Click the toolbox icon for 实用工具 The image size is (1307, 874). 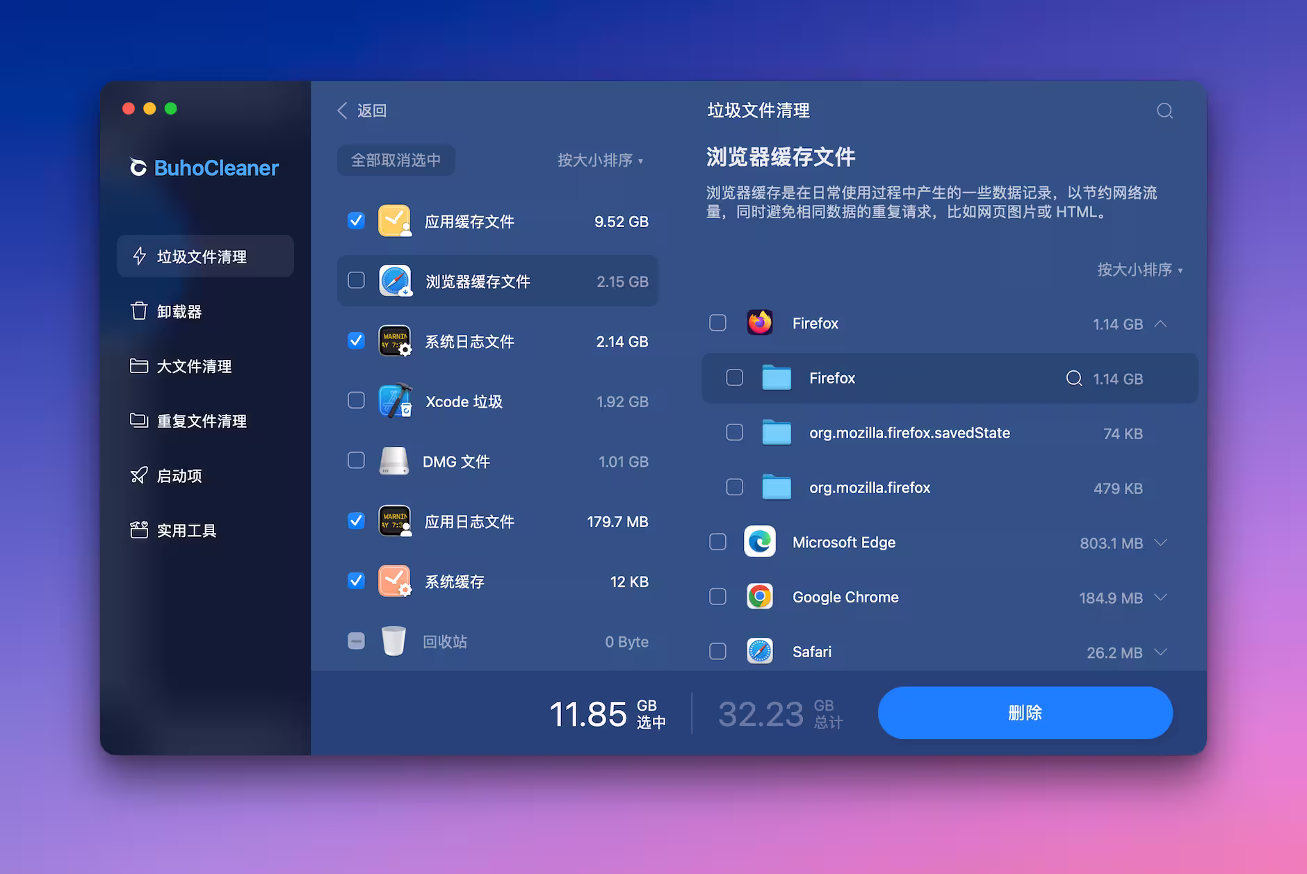[139, 530]
